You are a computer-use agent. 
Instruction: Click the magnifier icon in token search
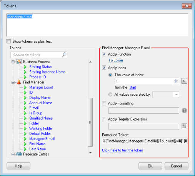coord(64,55)
